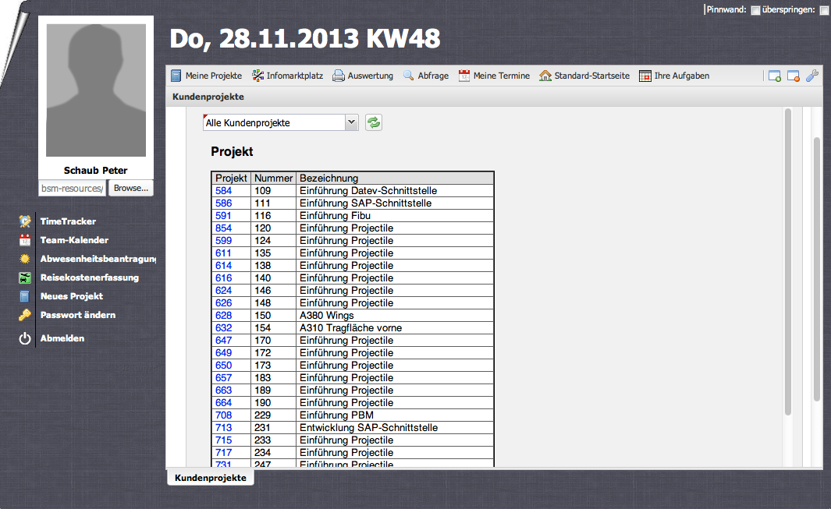Toggle the Pinnwand checkbox
Viewport: 831px width, 509px height.
click(755, 10)
